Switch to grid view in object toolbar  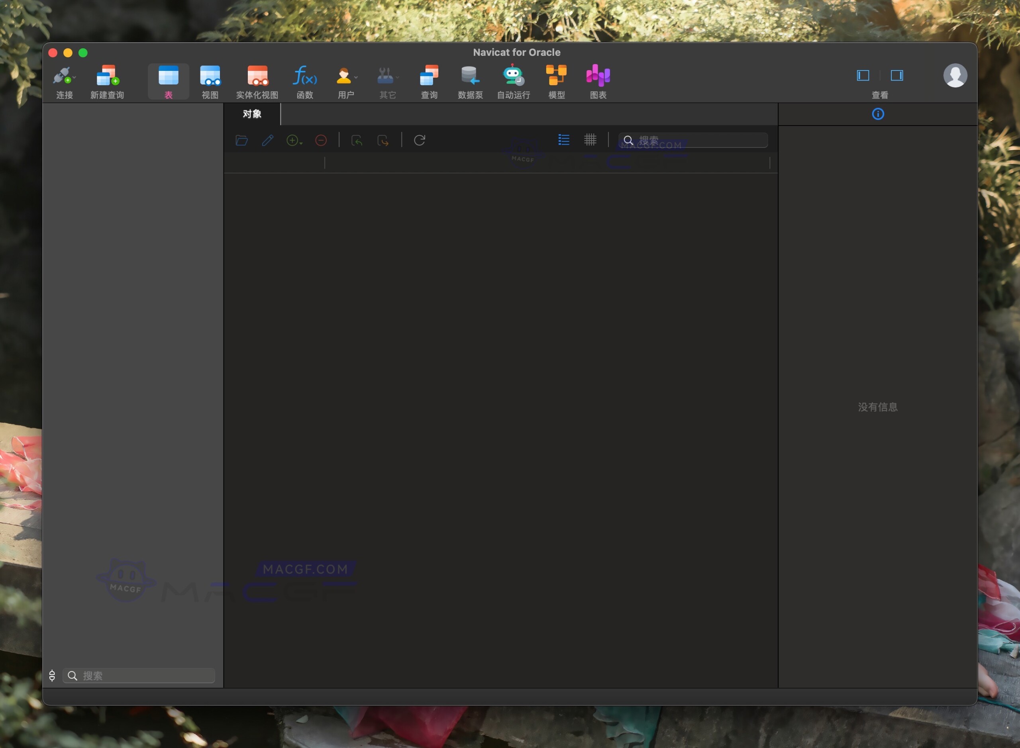pos(590,140)
